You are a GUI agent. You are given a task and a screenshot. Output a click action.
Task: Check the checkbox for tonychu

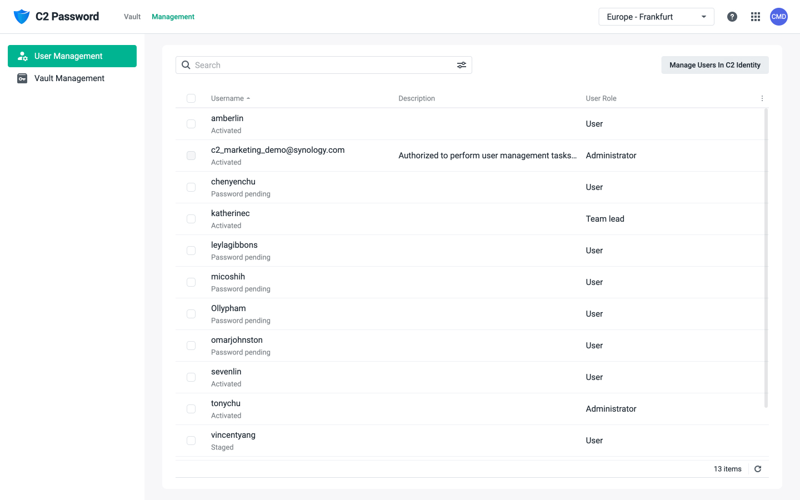(191, 408)
